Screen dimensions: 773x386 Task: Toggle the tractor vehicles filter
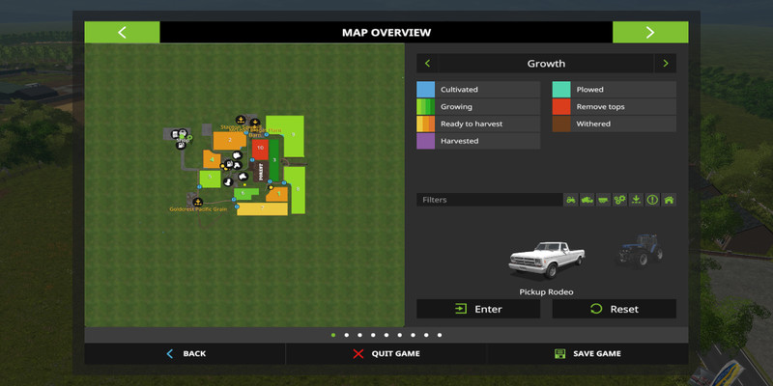[x=571, y=200]
